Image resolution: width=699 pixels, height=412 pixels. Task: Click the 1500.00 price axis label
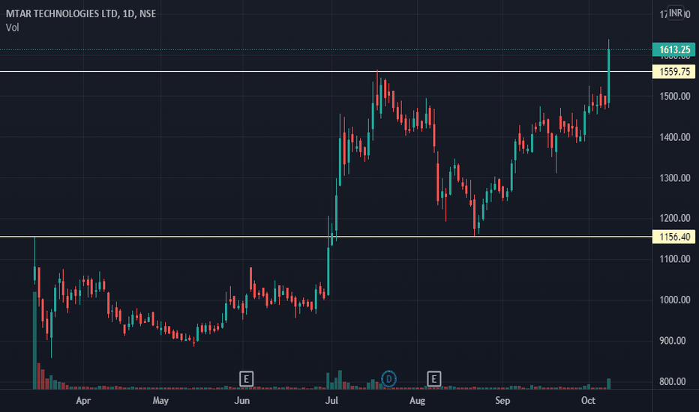coord(675,96)
